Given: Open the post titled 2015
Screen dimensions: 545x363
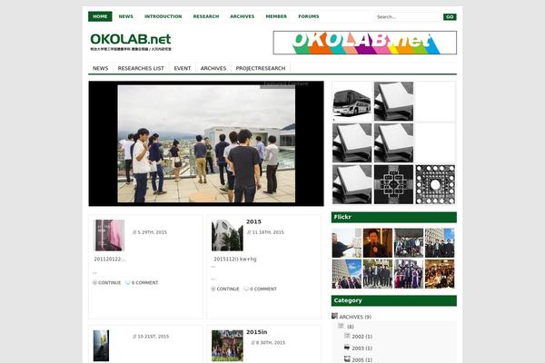Looking at the screenshot, I should coord(253,221).
